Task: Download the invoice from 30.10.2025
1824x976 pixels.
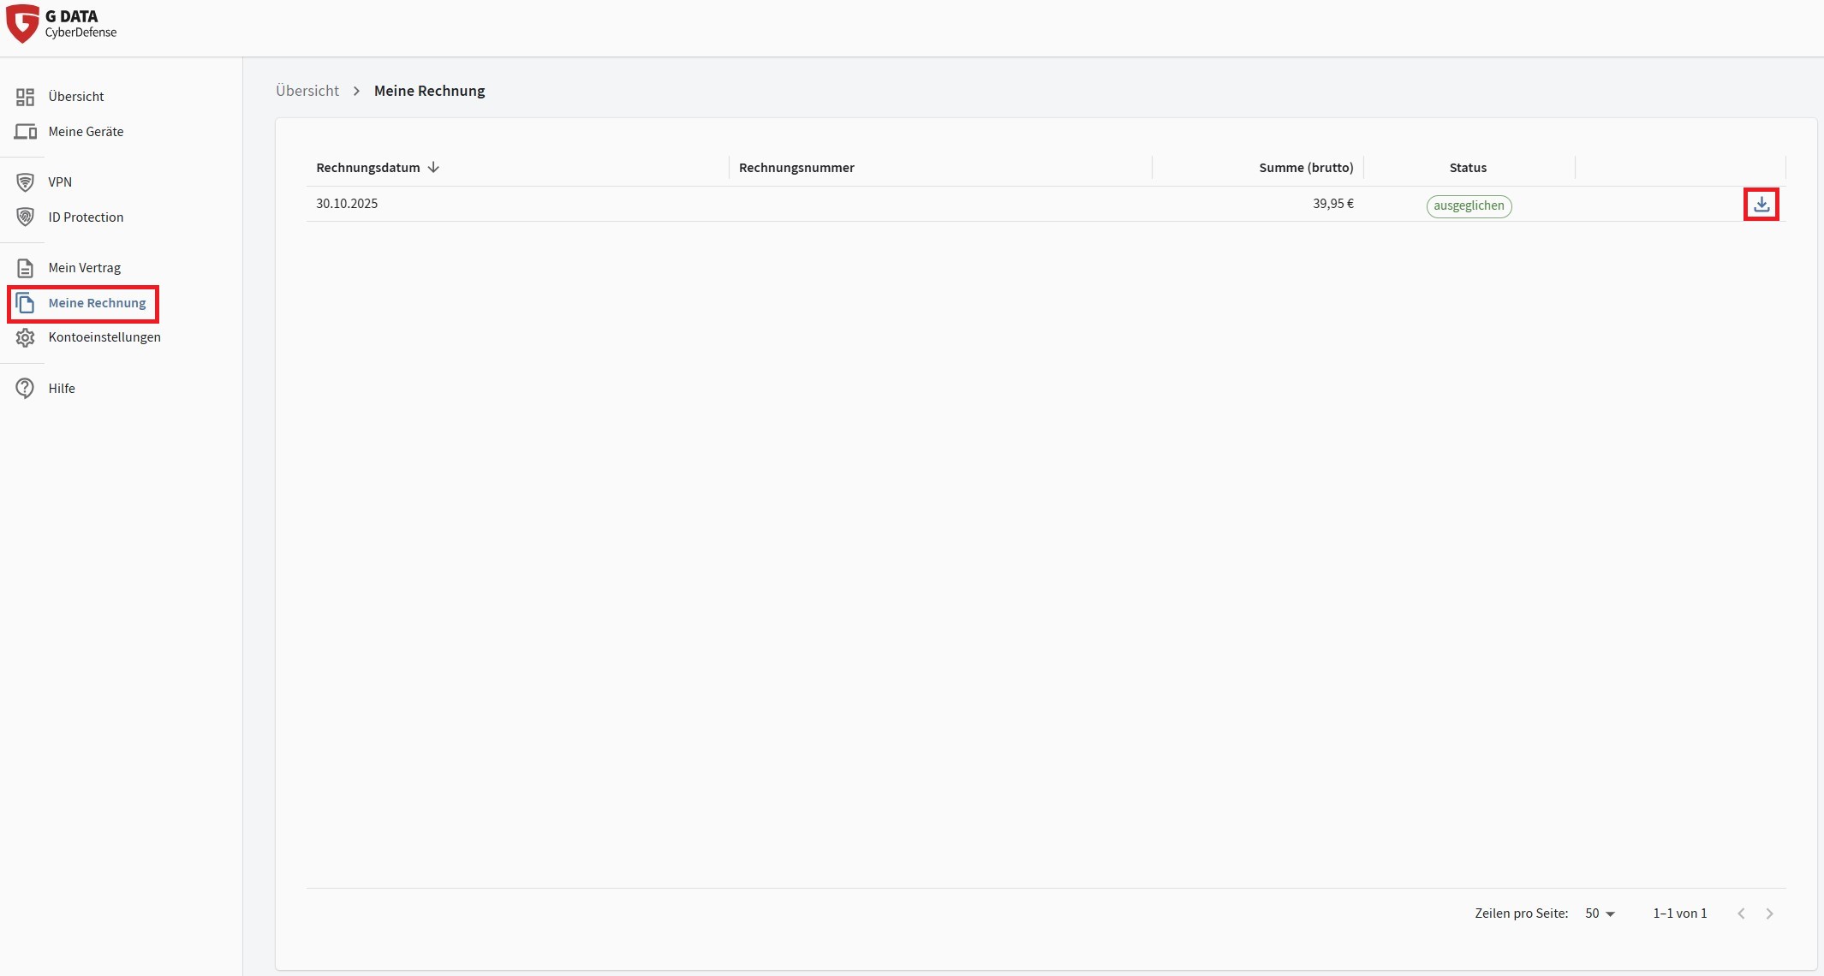Action: click(x=1761, y=205)
